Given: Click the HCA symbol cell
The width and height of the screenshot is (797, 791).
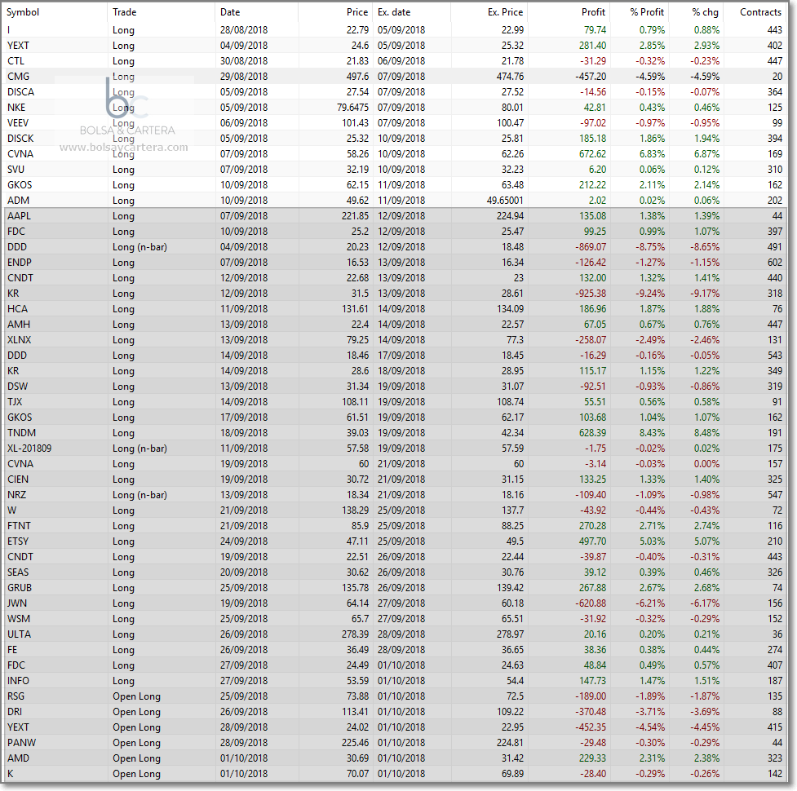Looking at the screenshot, I should tap(18, 309).
